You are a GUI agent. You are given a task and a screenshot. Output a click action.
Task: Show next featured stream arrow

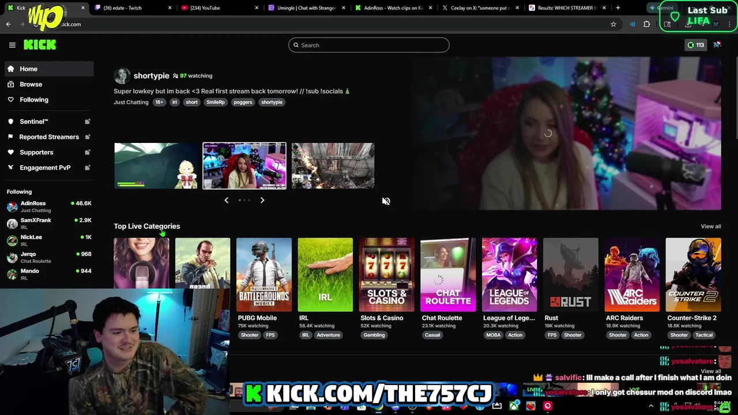click(262, 200)
